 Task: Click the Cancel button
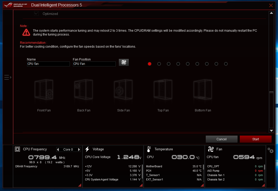coord(222,139)
